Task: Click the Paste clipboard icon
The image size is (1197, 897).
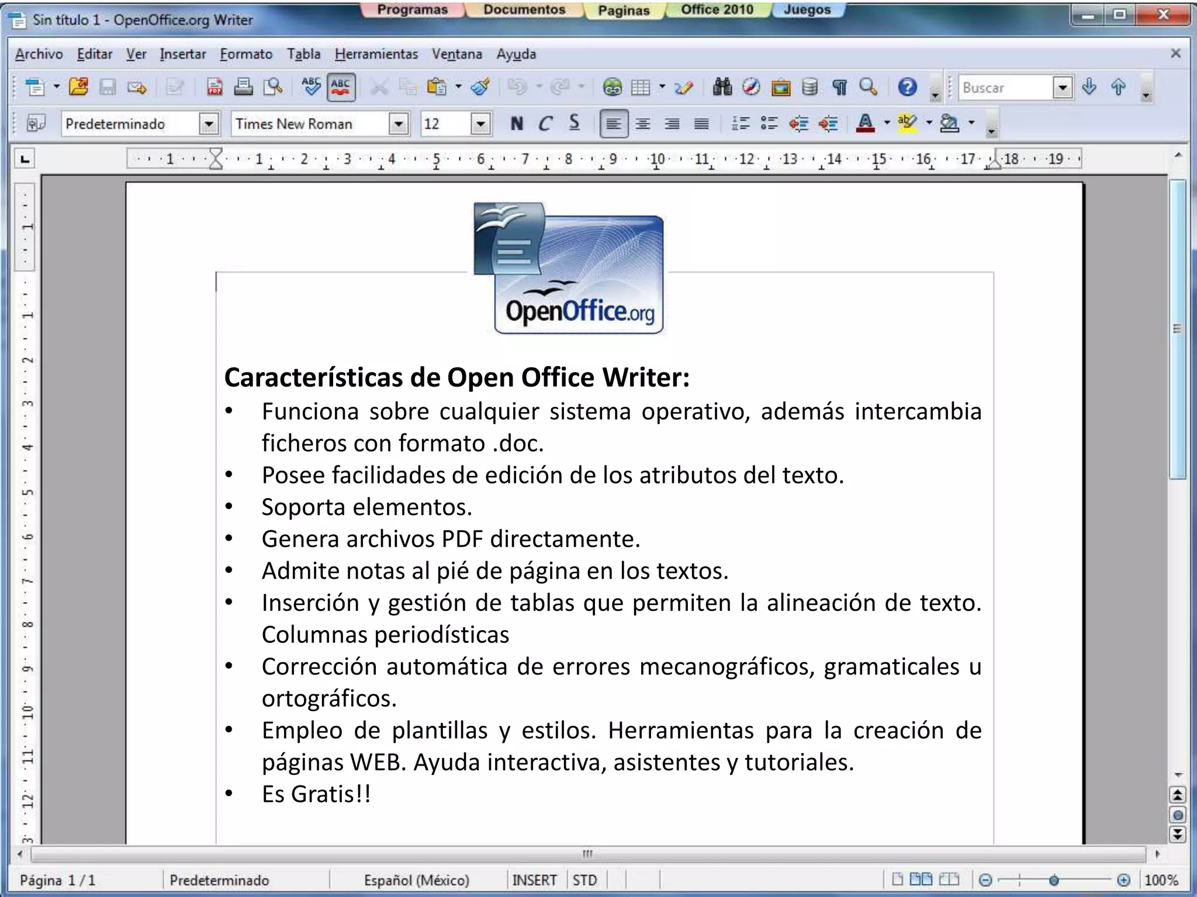Action: coord(436,88)
